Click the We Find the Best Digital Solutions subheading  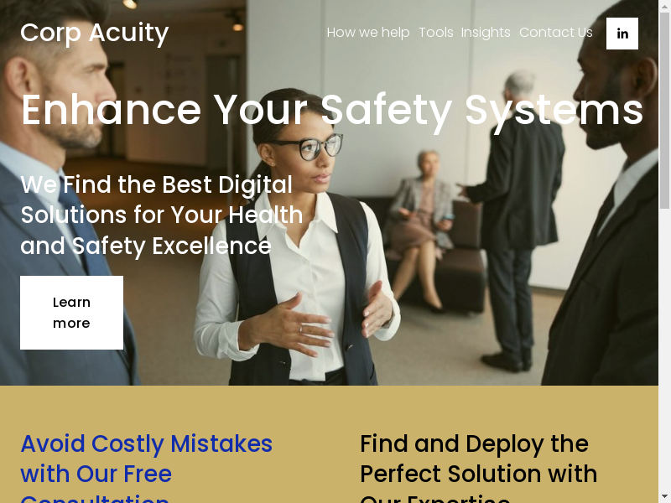click(x=162, y=215)
